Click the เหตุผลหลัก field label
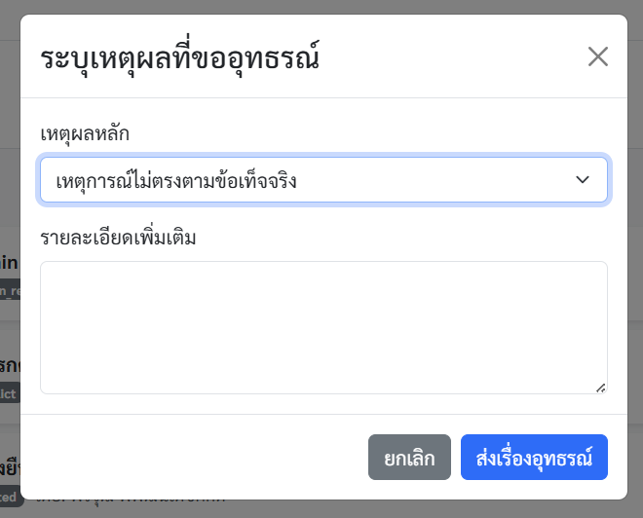The image size is (643, 518). [85, 133]
